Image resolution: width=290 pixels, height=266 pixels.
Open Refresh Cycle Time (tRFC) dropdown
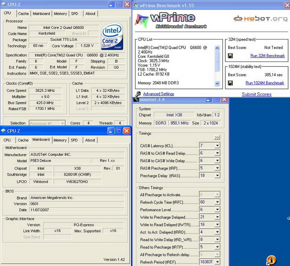pos(217,202)
